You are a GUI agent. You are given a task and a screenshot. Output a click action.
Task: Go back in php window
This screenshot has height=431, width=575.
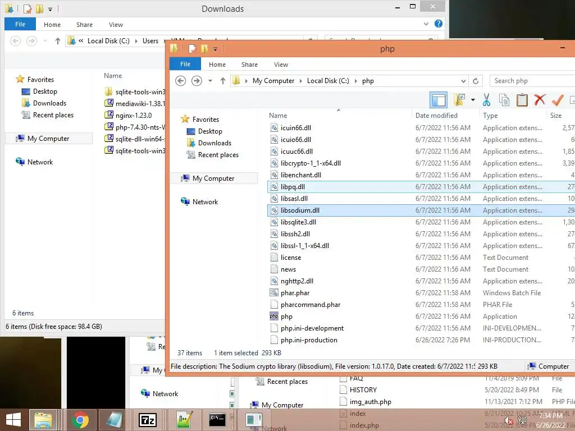180,81
